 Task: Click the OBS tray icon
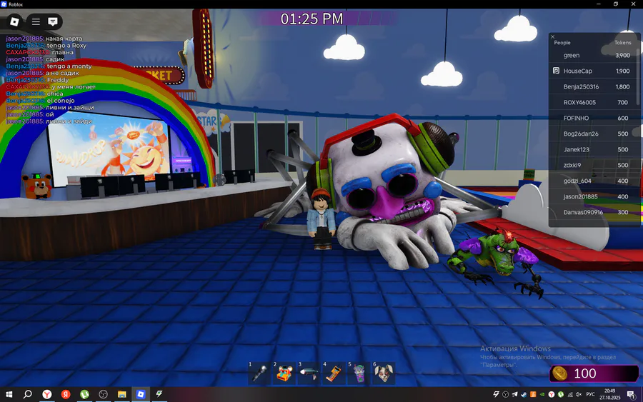point(506,394)
